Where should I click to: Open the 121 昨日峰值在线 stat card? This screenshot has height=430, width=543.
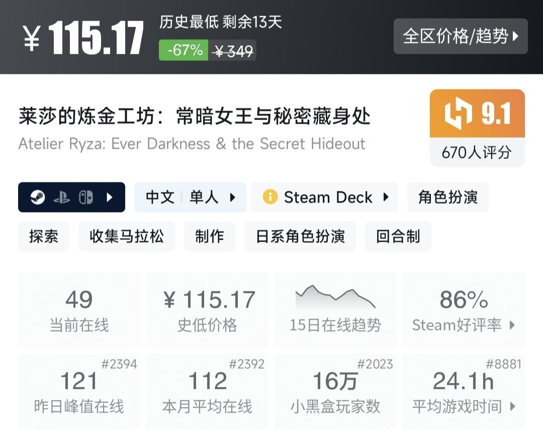[x=79, y=391]
